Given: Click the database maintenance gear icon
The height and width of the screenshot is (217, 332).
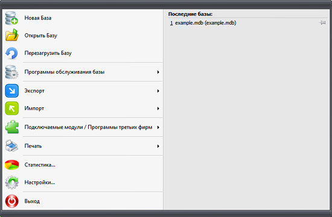Looking at the screenshot, I should pyautogui.click(x=11, y=72).
